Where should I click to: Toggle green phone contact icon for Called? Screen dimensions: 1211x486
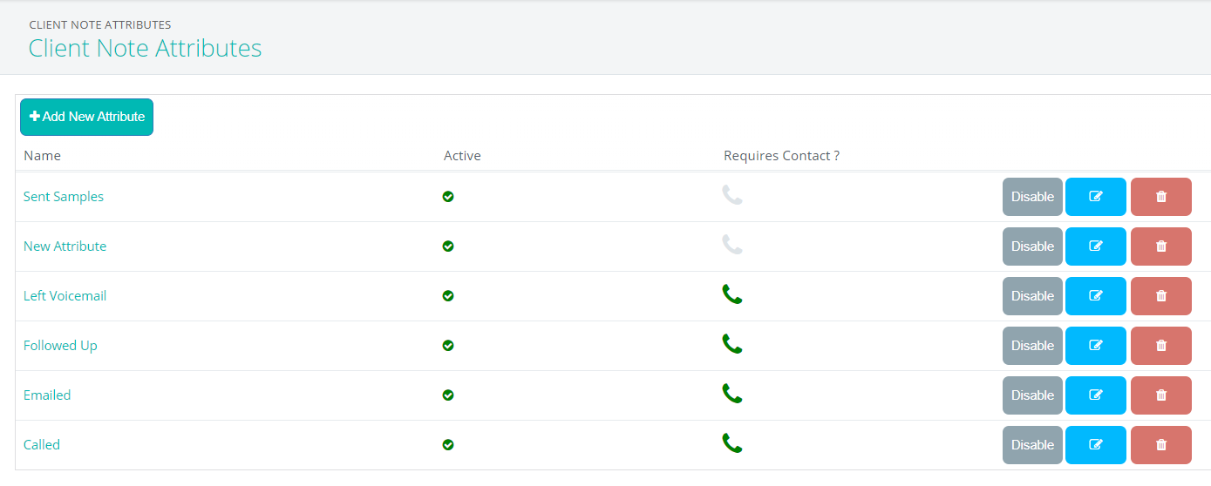coord(732,443)
